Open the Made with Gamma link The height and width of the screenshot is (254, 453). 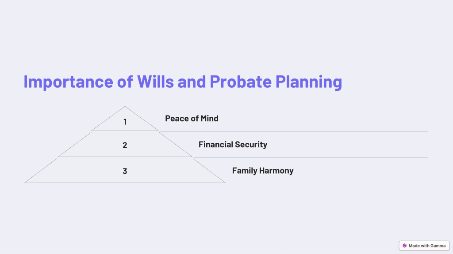(x=424, y=246)
